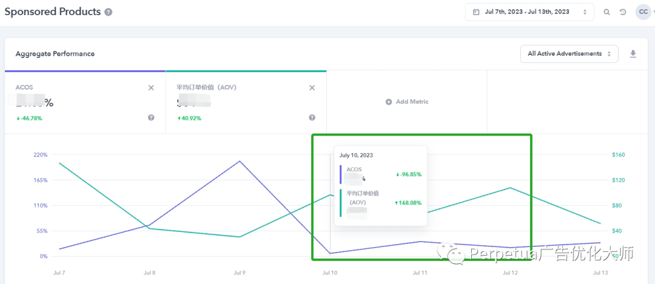Click the history clock icon
Viewport: 655px width, 284px height.
click(623, 12)
